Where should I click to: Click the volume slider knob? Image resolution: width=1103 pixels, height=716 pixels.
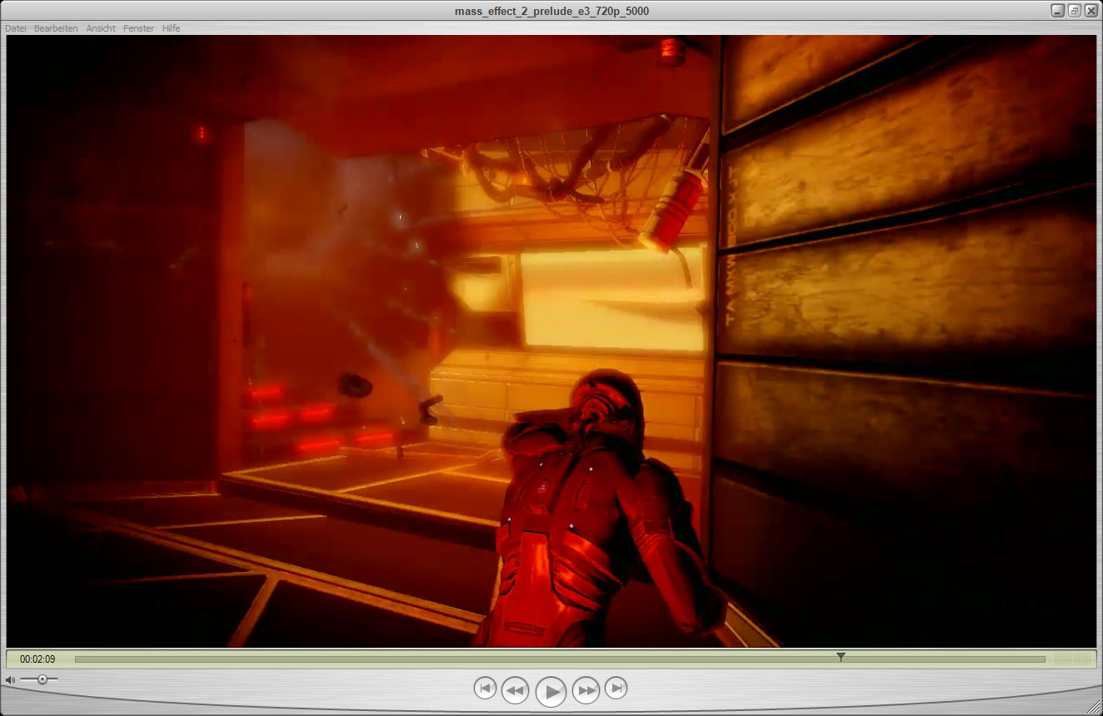[x=42, y=680]
